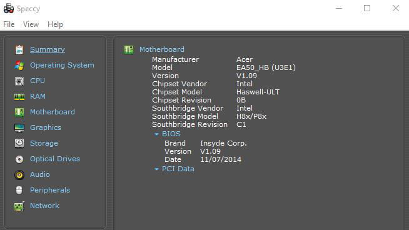
Task: Go to the Motherboard section in sidebar
Action: [x=53, y=112]
